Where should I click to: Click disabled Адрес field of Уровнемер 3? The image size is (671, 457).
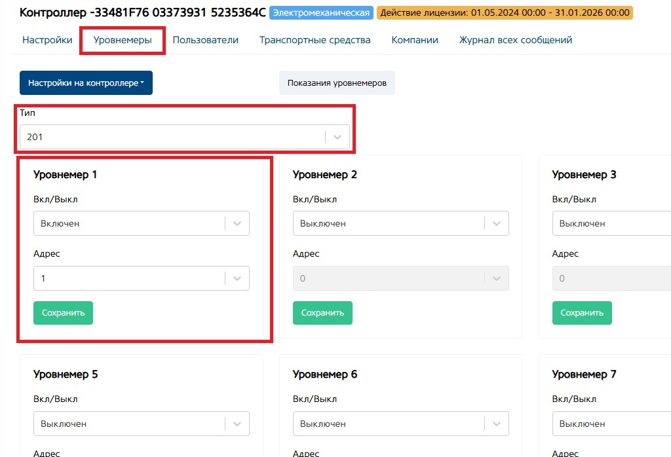tap(611, 278)
